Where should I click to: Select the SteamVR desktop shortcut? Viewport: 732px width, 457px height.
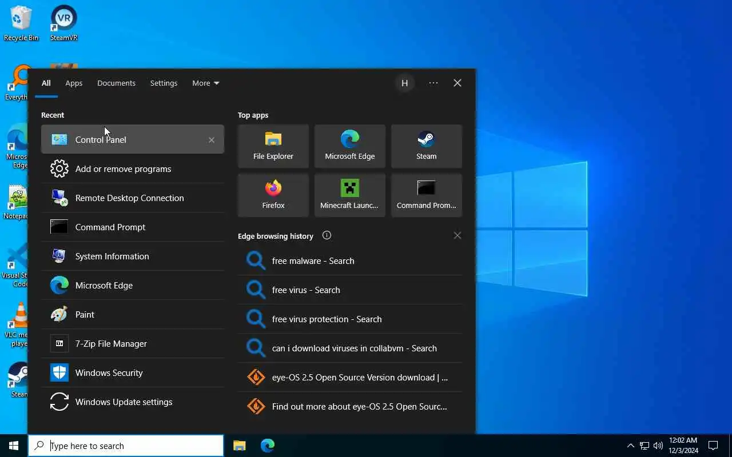click(x=63, y=23)
